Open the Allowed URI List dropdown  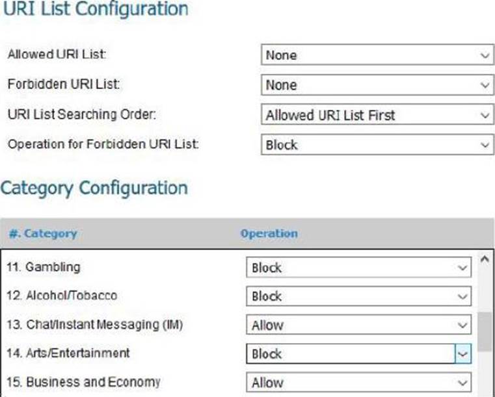376,56
